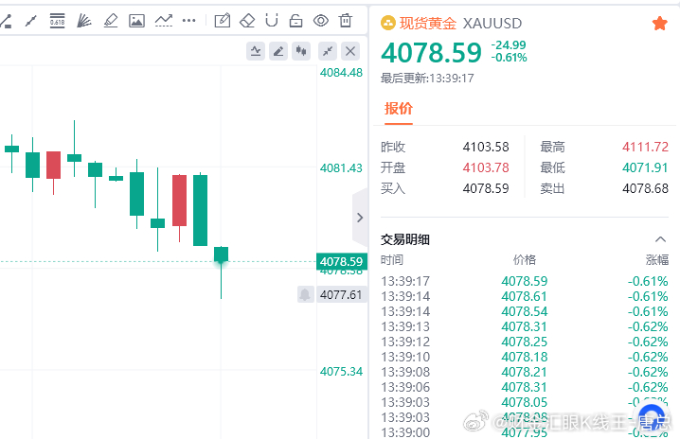
Task: Choose the pencil brush drawing tool
Action: [111, 21]
